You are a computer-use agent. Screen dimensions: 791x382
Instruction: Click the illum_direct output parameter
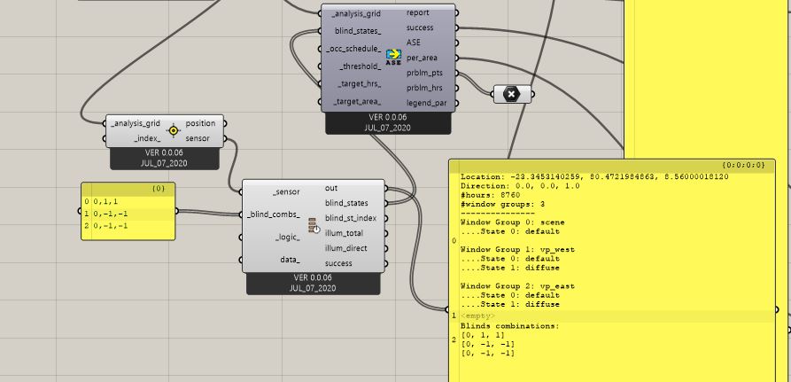coord(345,248)
